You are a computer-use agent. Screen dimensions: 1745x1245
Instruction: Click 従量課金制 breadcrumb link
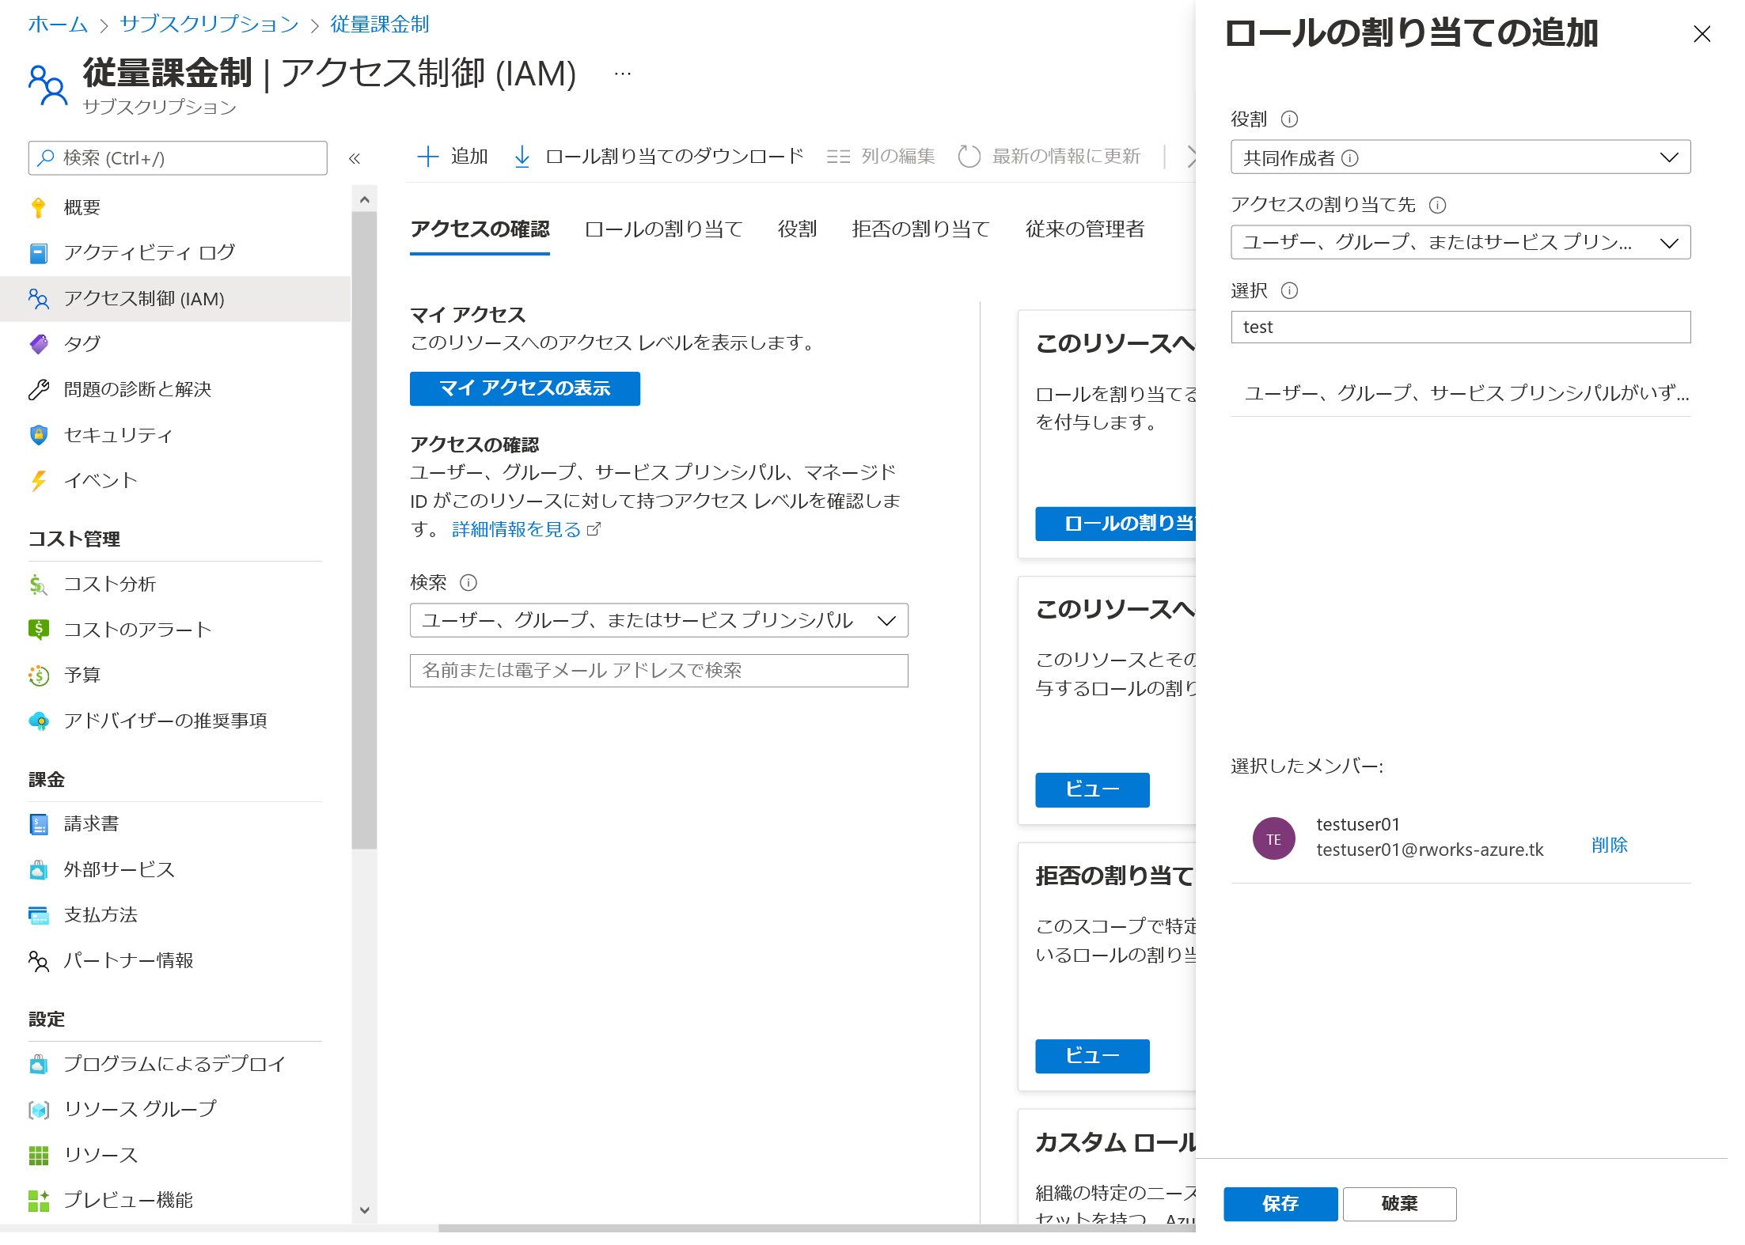tap(379, 25)
